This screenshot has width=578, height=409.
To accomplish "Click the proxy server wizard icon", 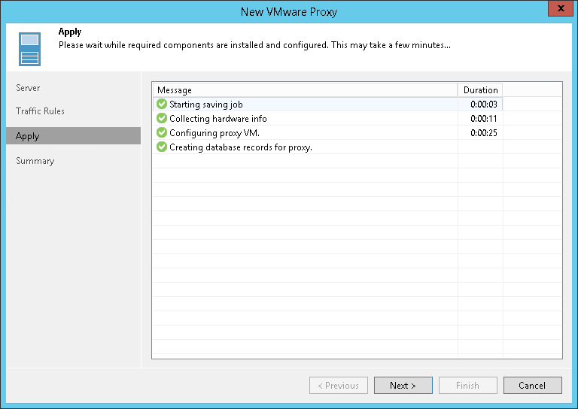I will click(29, 49).
